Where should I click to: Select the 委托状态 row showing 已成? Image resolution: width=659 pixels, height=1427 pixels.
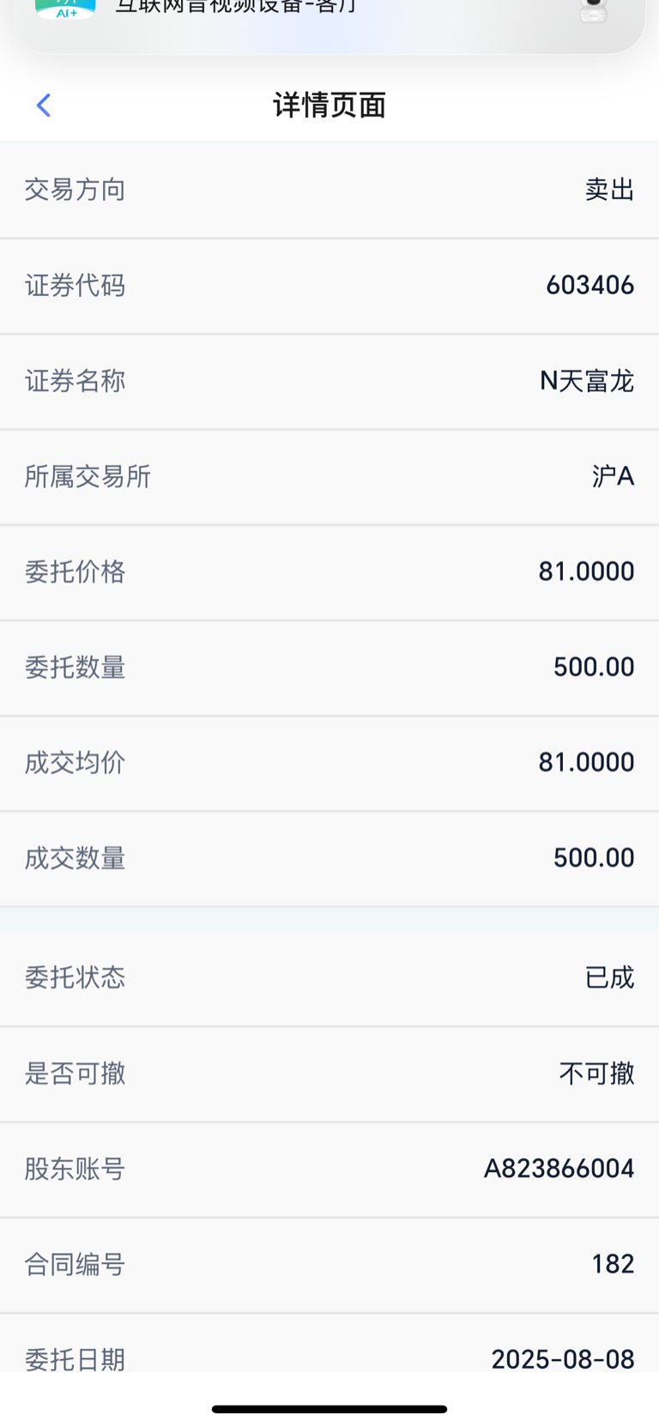pyautogui.click(x=329, y=978)
